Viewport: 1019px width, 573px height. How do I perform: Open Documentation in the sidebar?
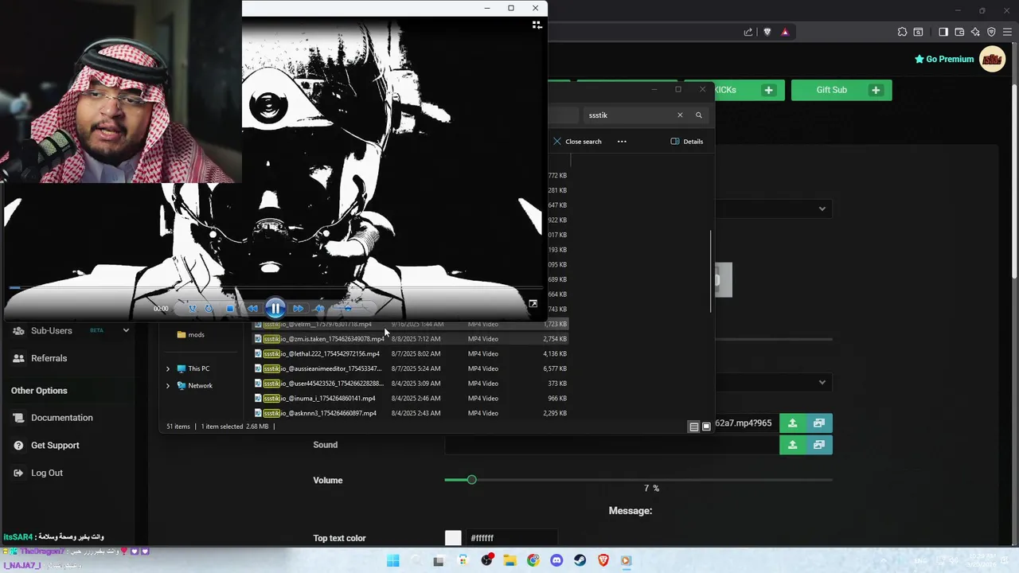61,418
